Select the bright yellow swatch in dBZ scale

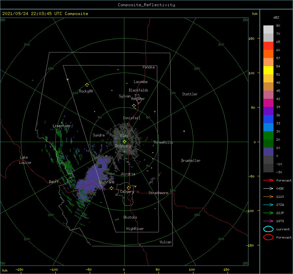point(268,70)
